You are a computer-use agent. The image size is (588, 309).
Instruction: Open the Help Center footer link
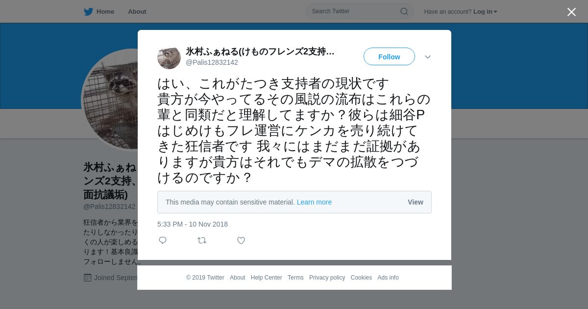pyautogui.click(x=266, y=278)
